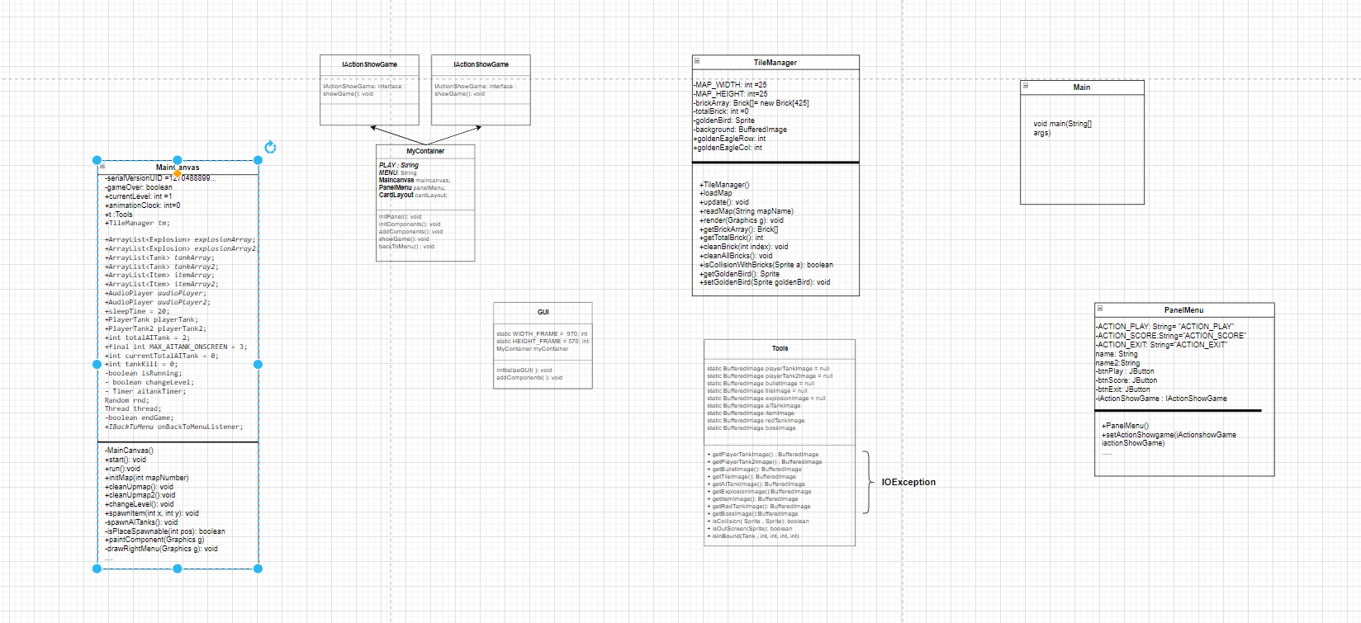Image resolution: width=1361 pixels, height=623 pixels.
Task: Select the TileManager class header
Action: pos(775,63)
